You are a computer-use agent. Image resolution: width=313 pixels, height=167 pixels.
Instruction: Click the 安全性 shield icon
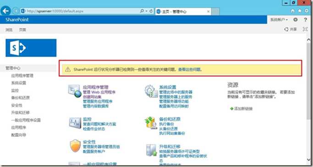(x=75, y=146)
